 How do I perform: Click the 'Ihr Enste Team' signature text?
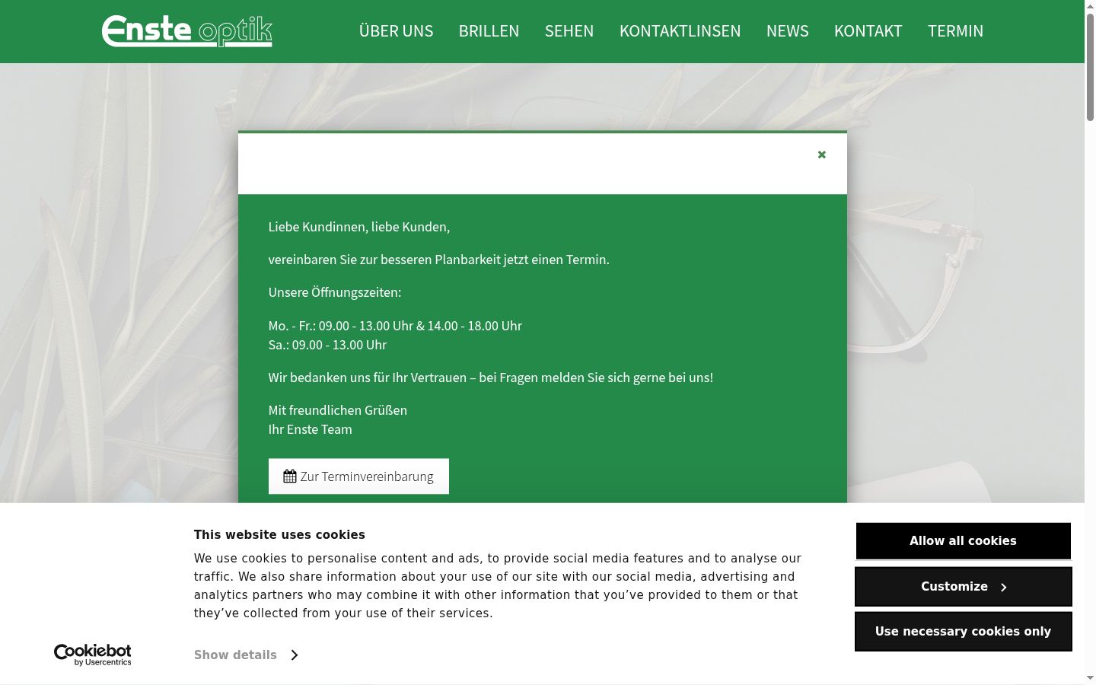point(310,429)
